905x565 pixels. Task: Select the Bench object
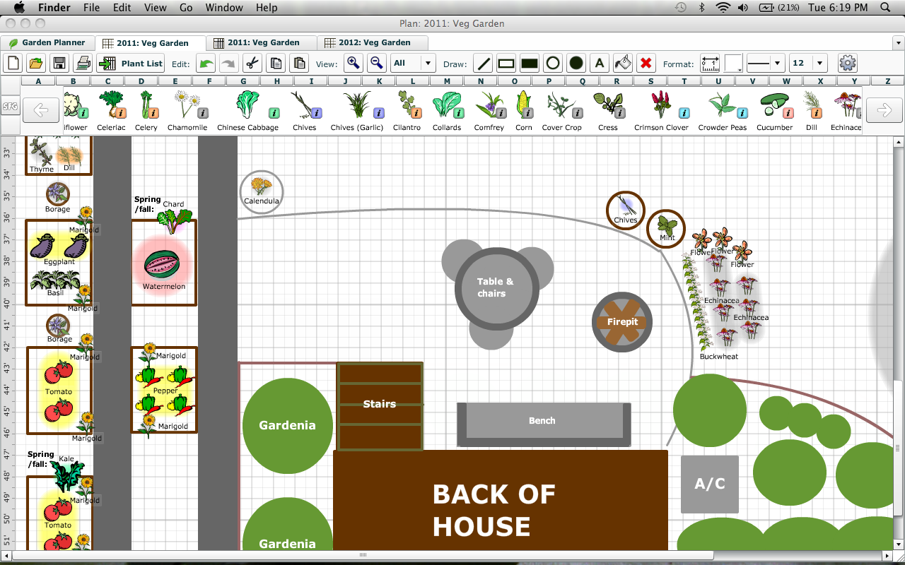click(544, 424)
